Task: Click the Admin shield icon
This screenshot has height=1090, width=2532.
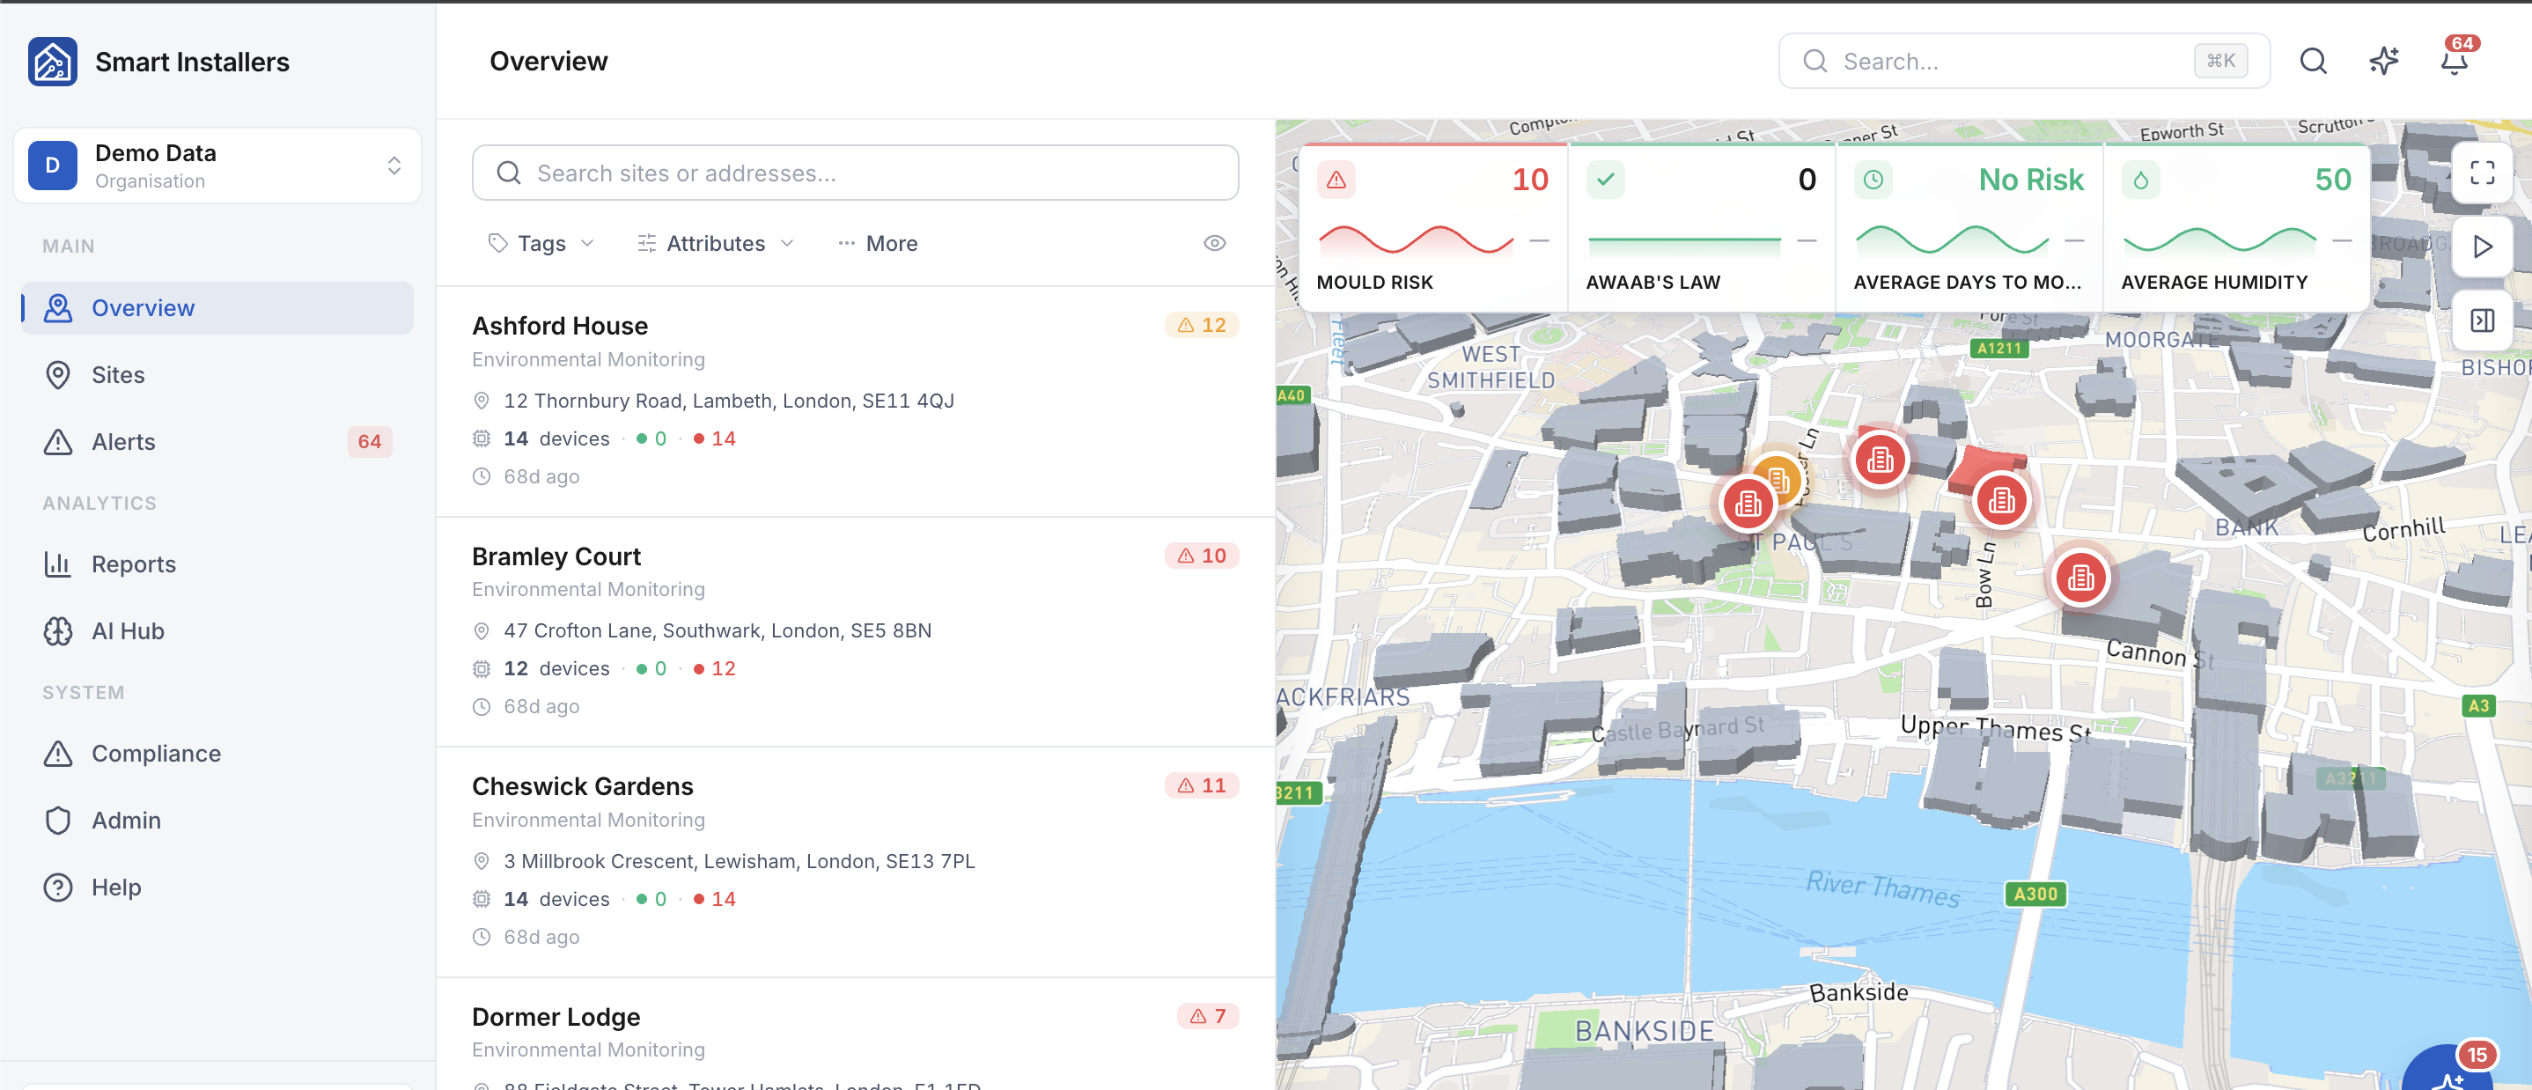Action: 58,820
